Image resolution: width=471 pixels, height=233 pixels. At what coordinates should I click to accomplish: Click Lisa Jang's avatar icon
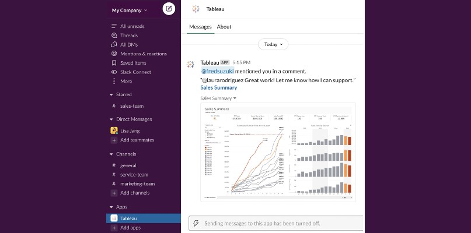(114, 130)
